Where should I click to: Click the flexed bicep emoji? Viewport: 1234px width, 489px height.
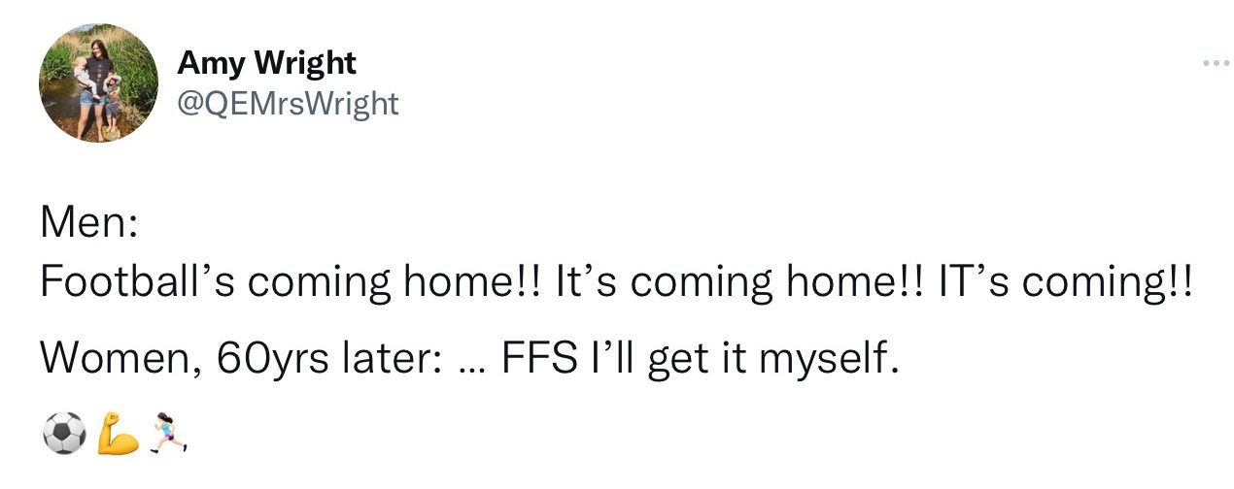118,433
